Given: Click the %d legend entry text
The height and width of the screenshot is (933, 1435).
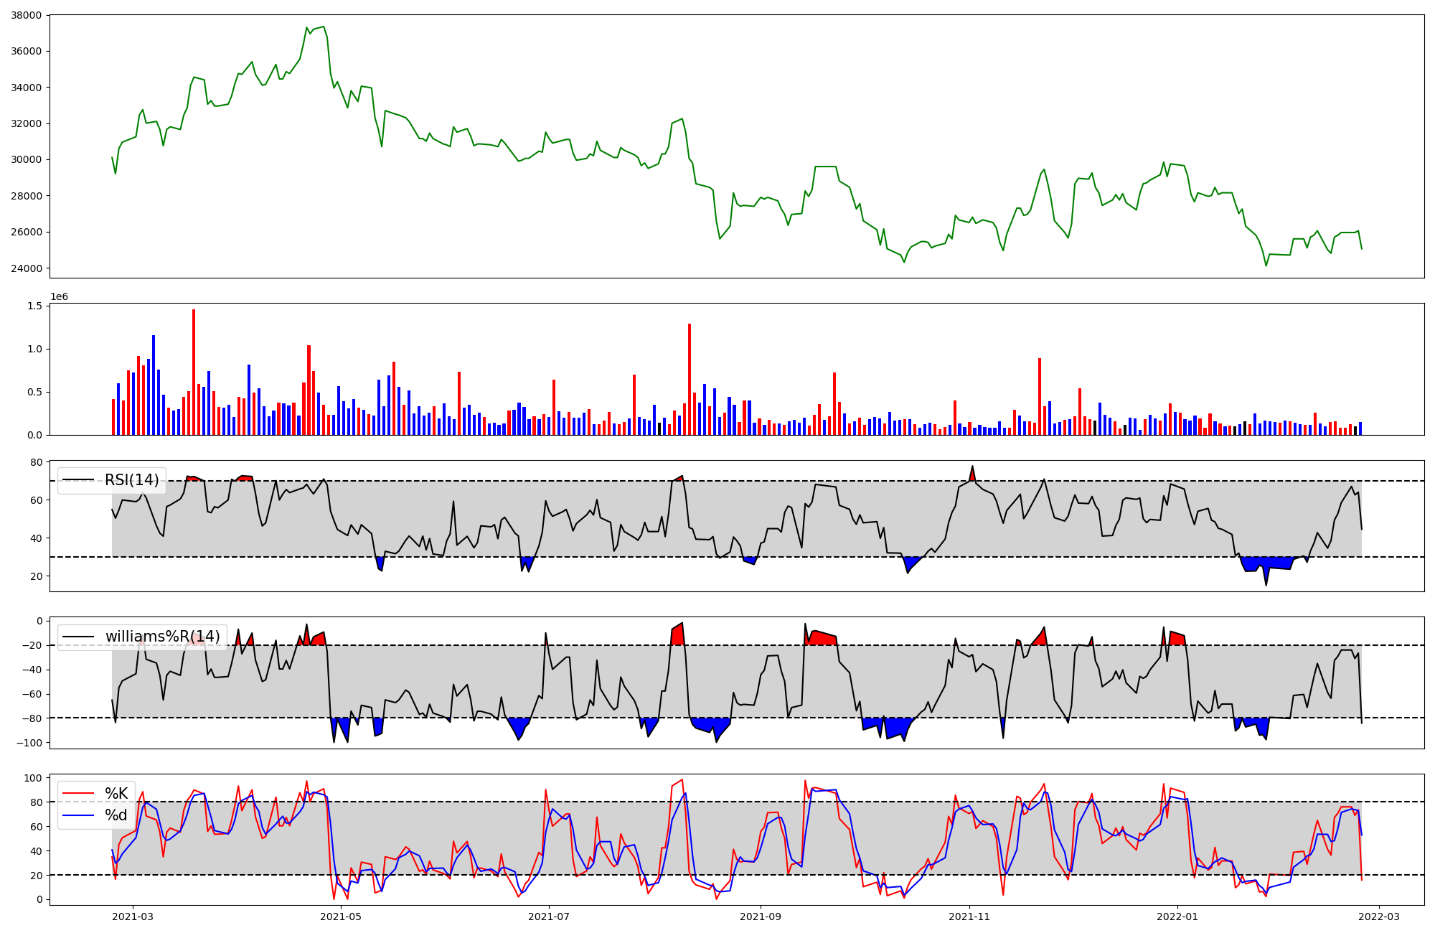Looking at the screenshot, I should point(116,815).
